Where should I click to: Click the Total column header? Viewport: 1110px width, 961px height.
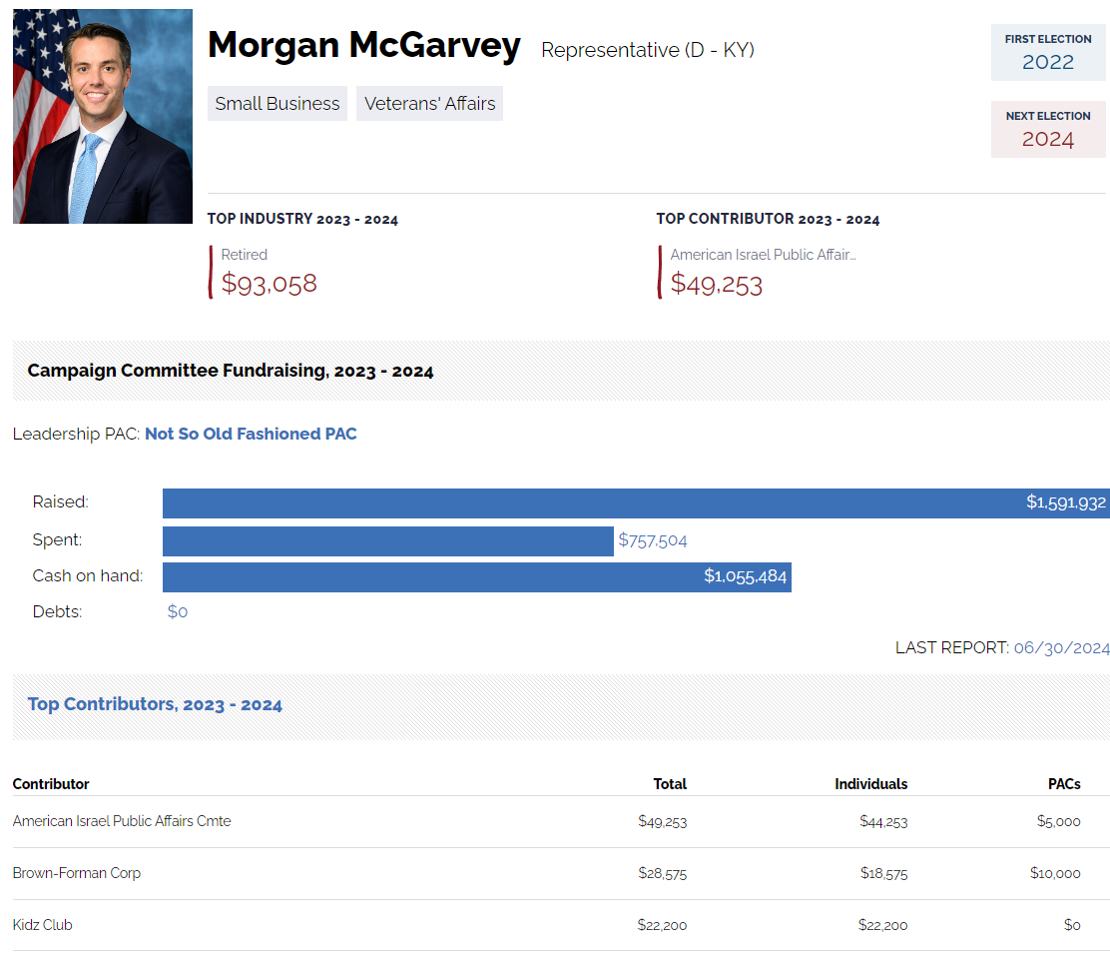click(670, 784)
